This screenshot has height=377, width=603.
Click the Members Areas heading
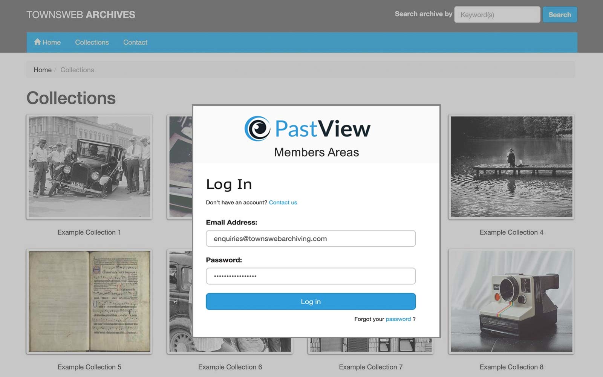coord(316,152)
